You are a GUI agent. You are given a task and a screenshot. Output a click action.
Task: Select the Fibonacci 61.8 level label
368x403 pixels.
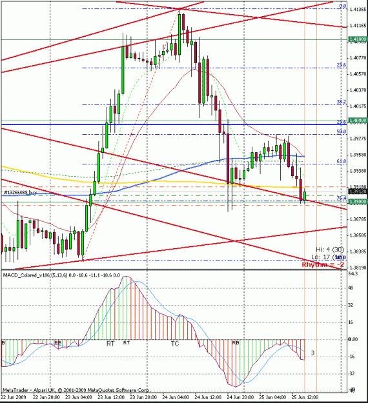tap(342, 161)
